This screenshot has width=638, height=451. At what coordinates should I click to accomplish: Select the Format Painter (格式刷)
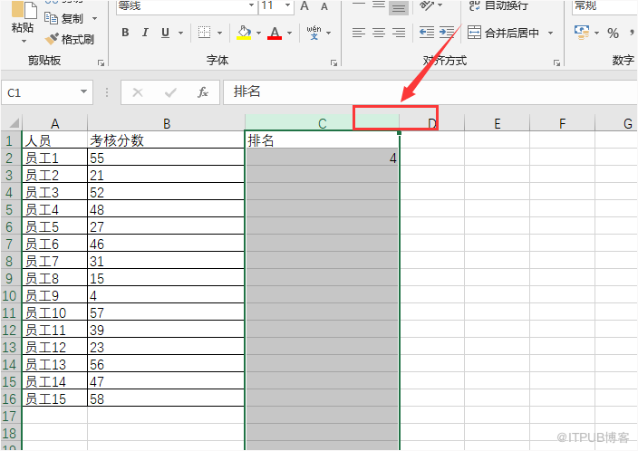[70, 39]
